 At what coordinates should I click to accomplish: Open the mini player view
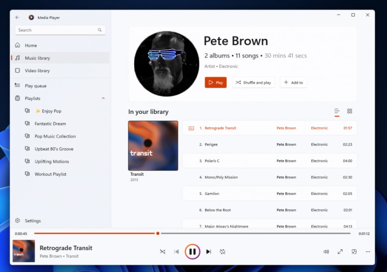(354, 252)
